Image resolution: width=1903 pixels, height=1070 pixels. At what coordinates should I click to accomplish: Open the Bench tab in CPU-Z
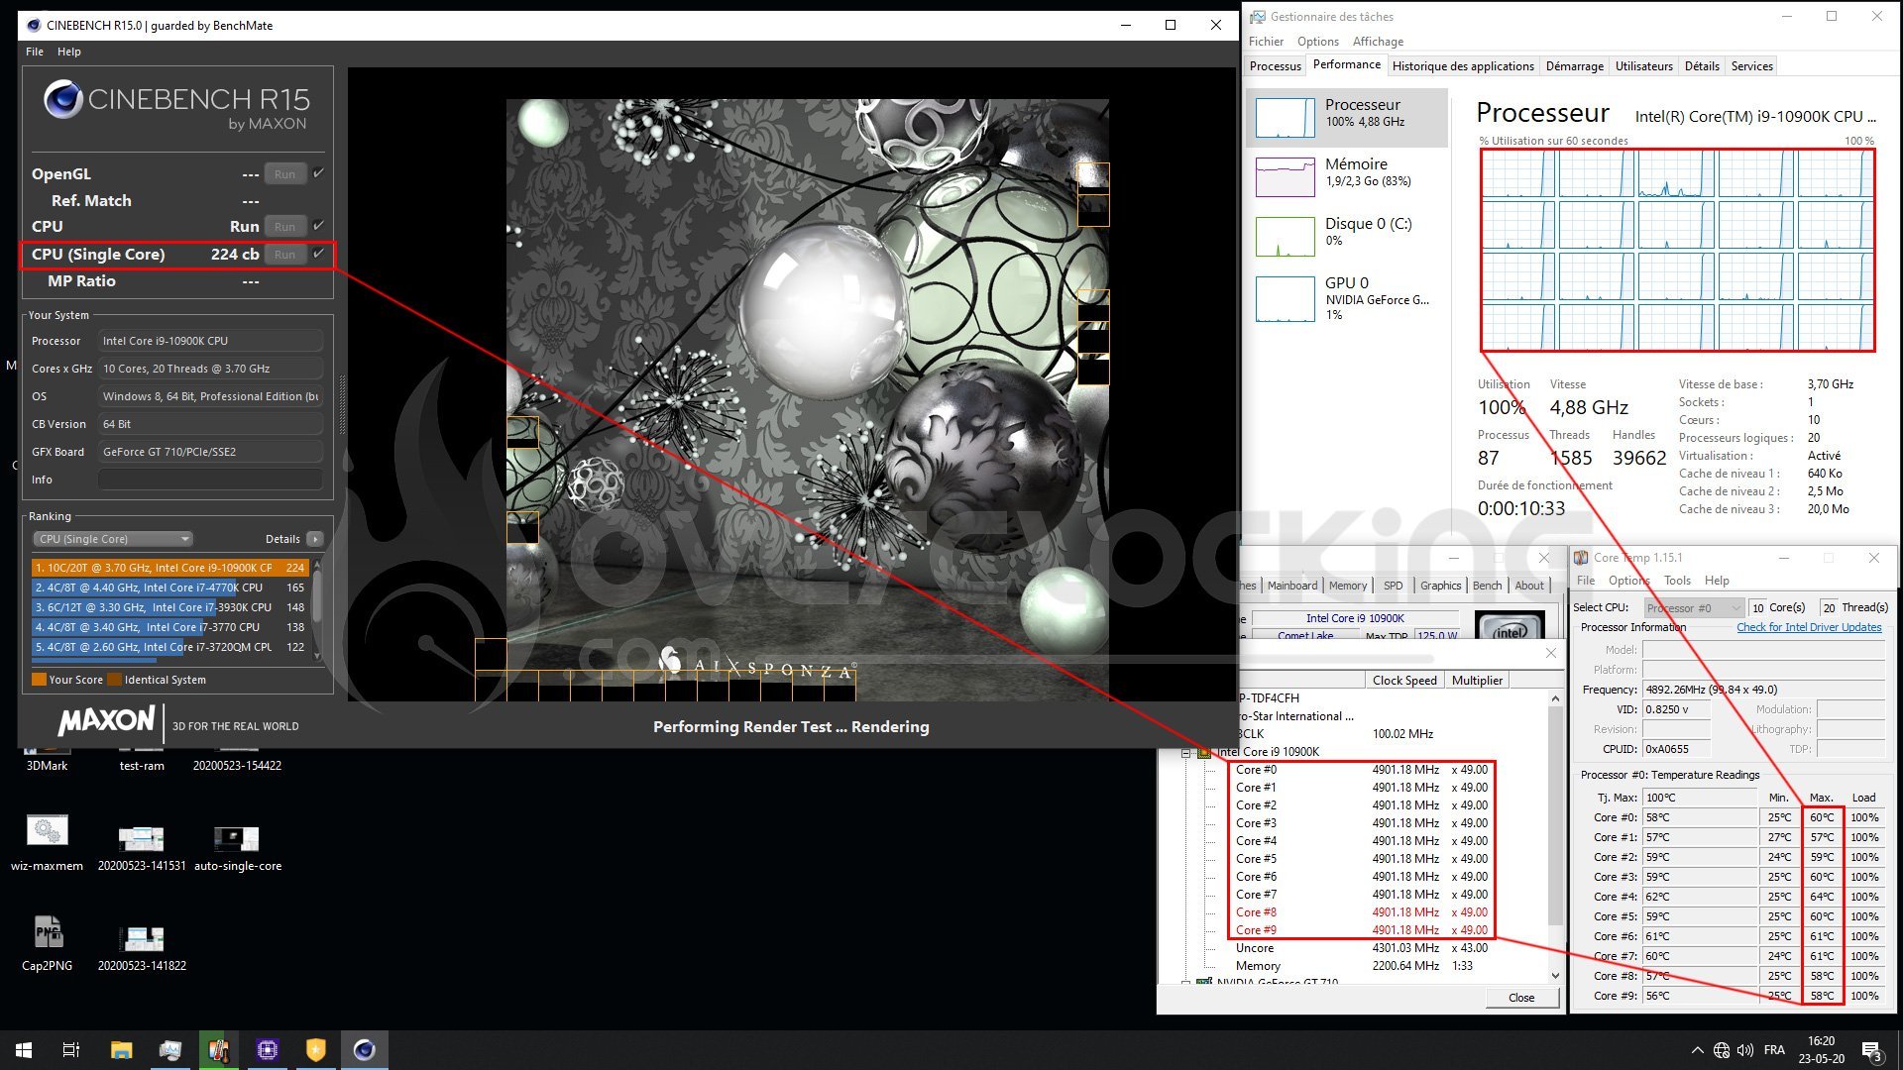pyautogui.click(x=1487, y=586)
